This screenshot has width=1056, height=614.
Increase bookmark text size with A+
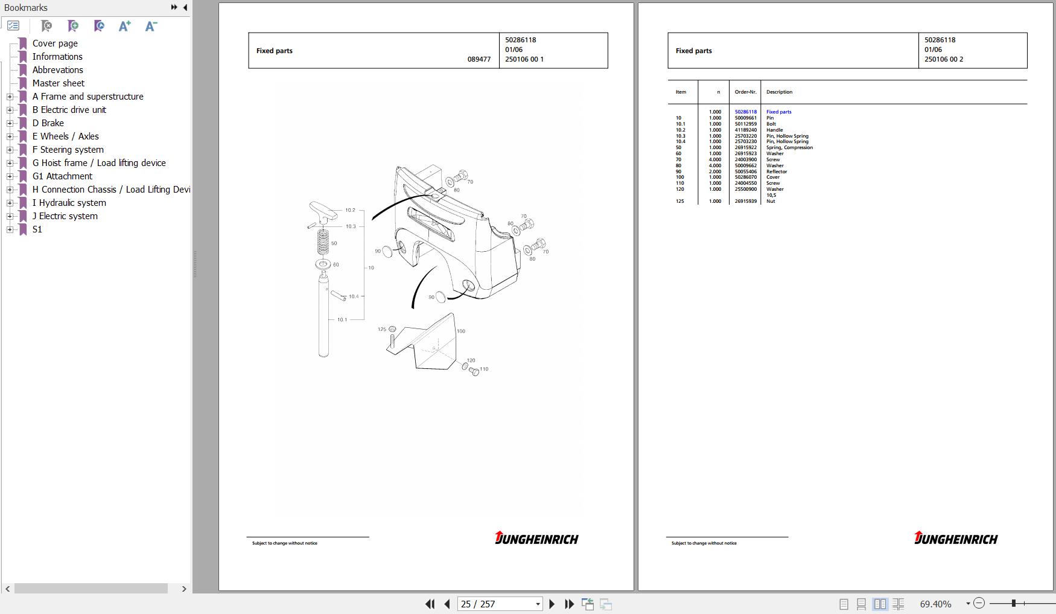coord(125,26)
